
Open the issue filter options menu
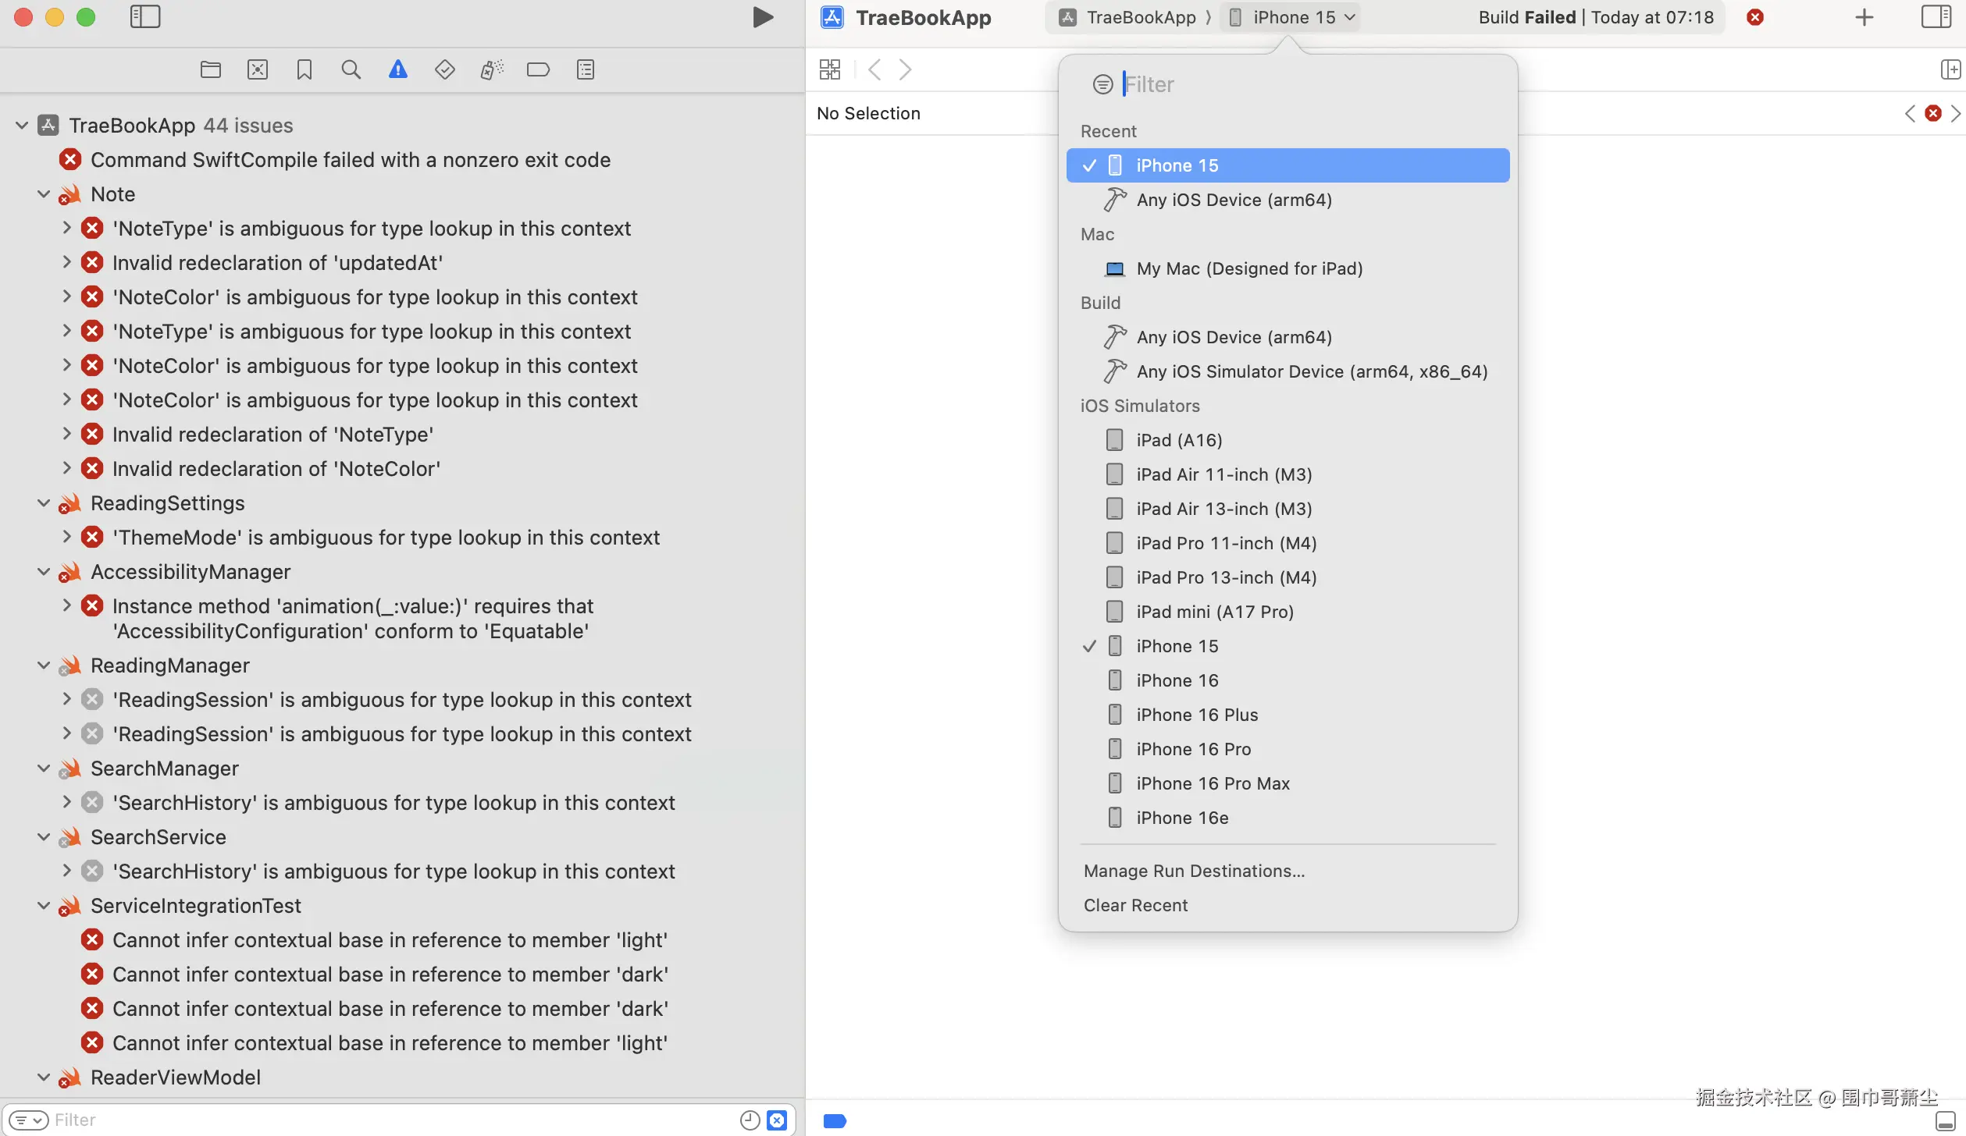click(28, 1120)
